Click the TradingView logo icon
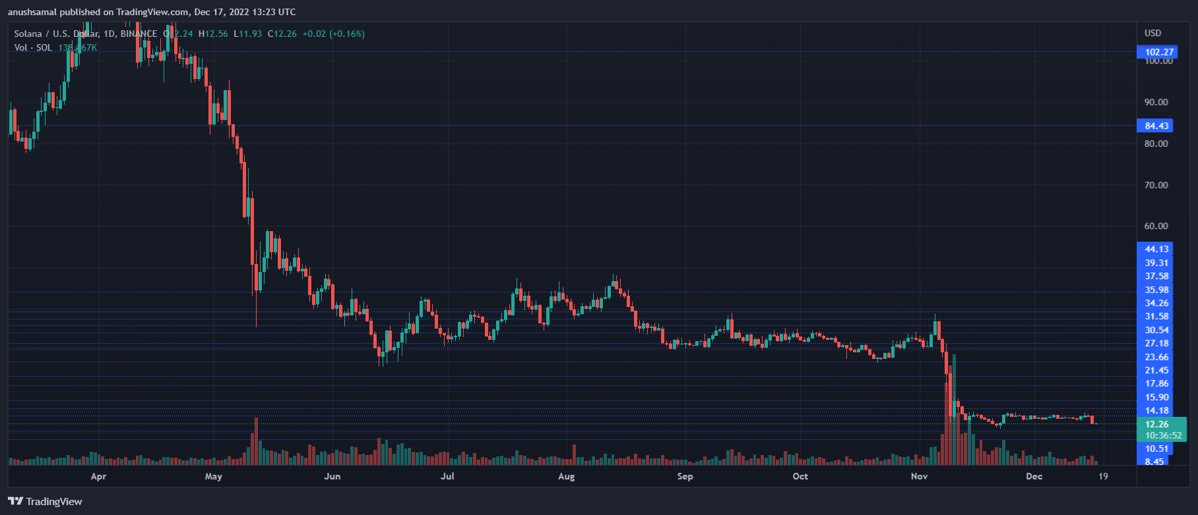Screen dimensions: 1198x515 (16, 502)
